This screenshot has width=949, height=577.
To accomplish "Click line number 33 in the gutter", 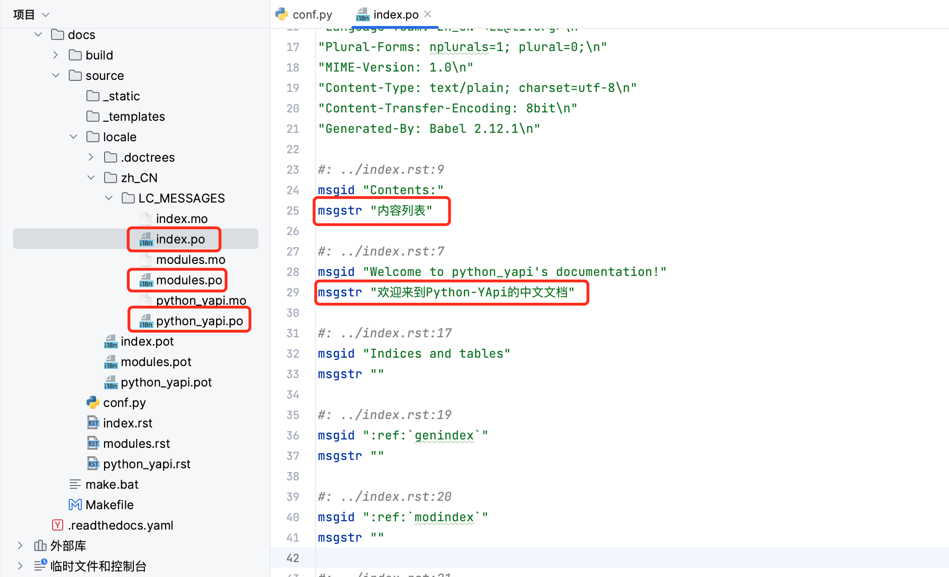I will [293, 374].
